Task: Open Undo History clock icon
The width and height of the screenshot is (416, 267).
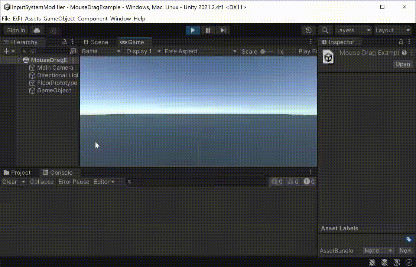Action: click(309, 30)
